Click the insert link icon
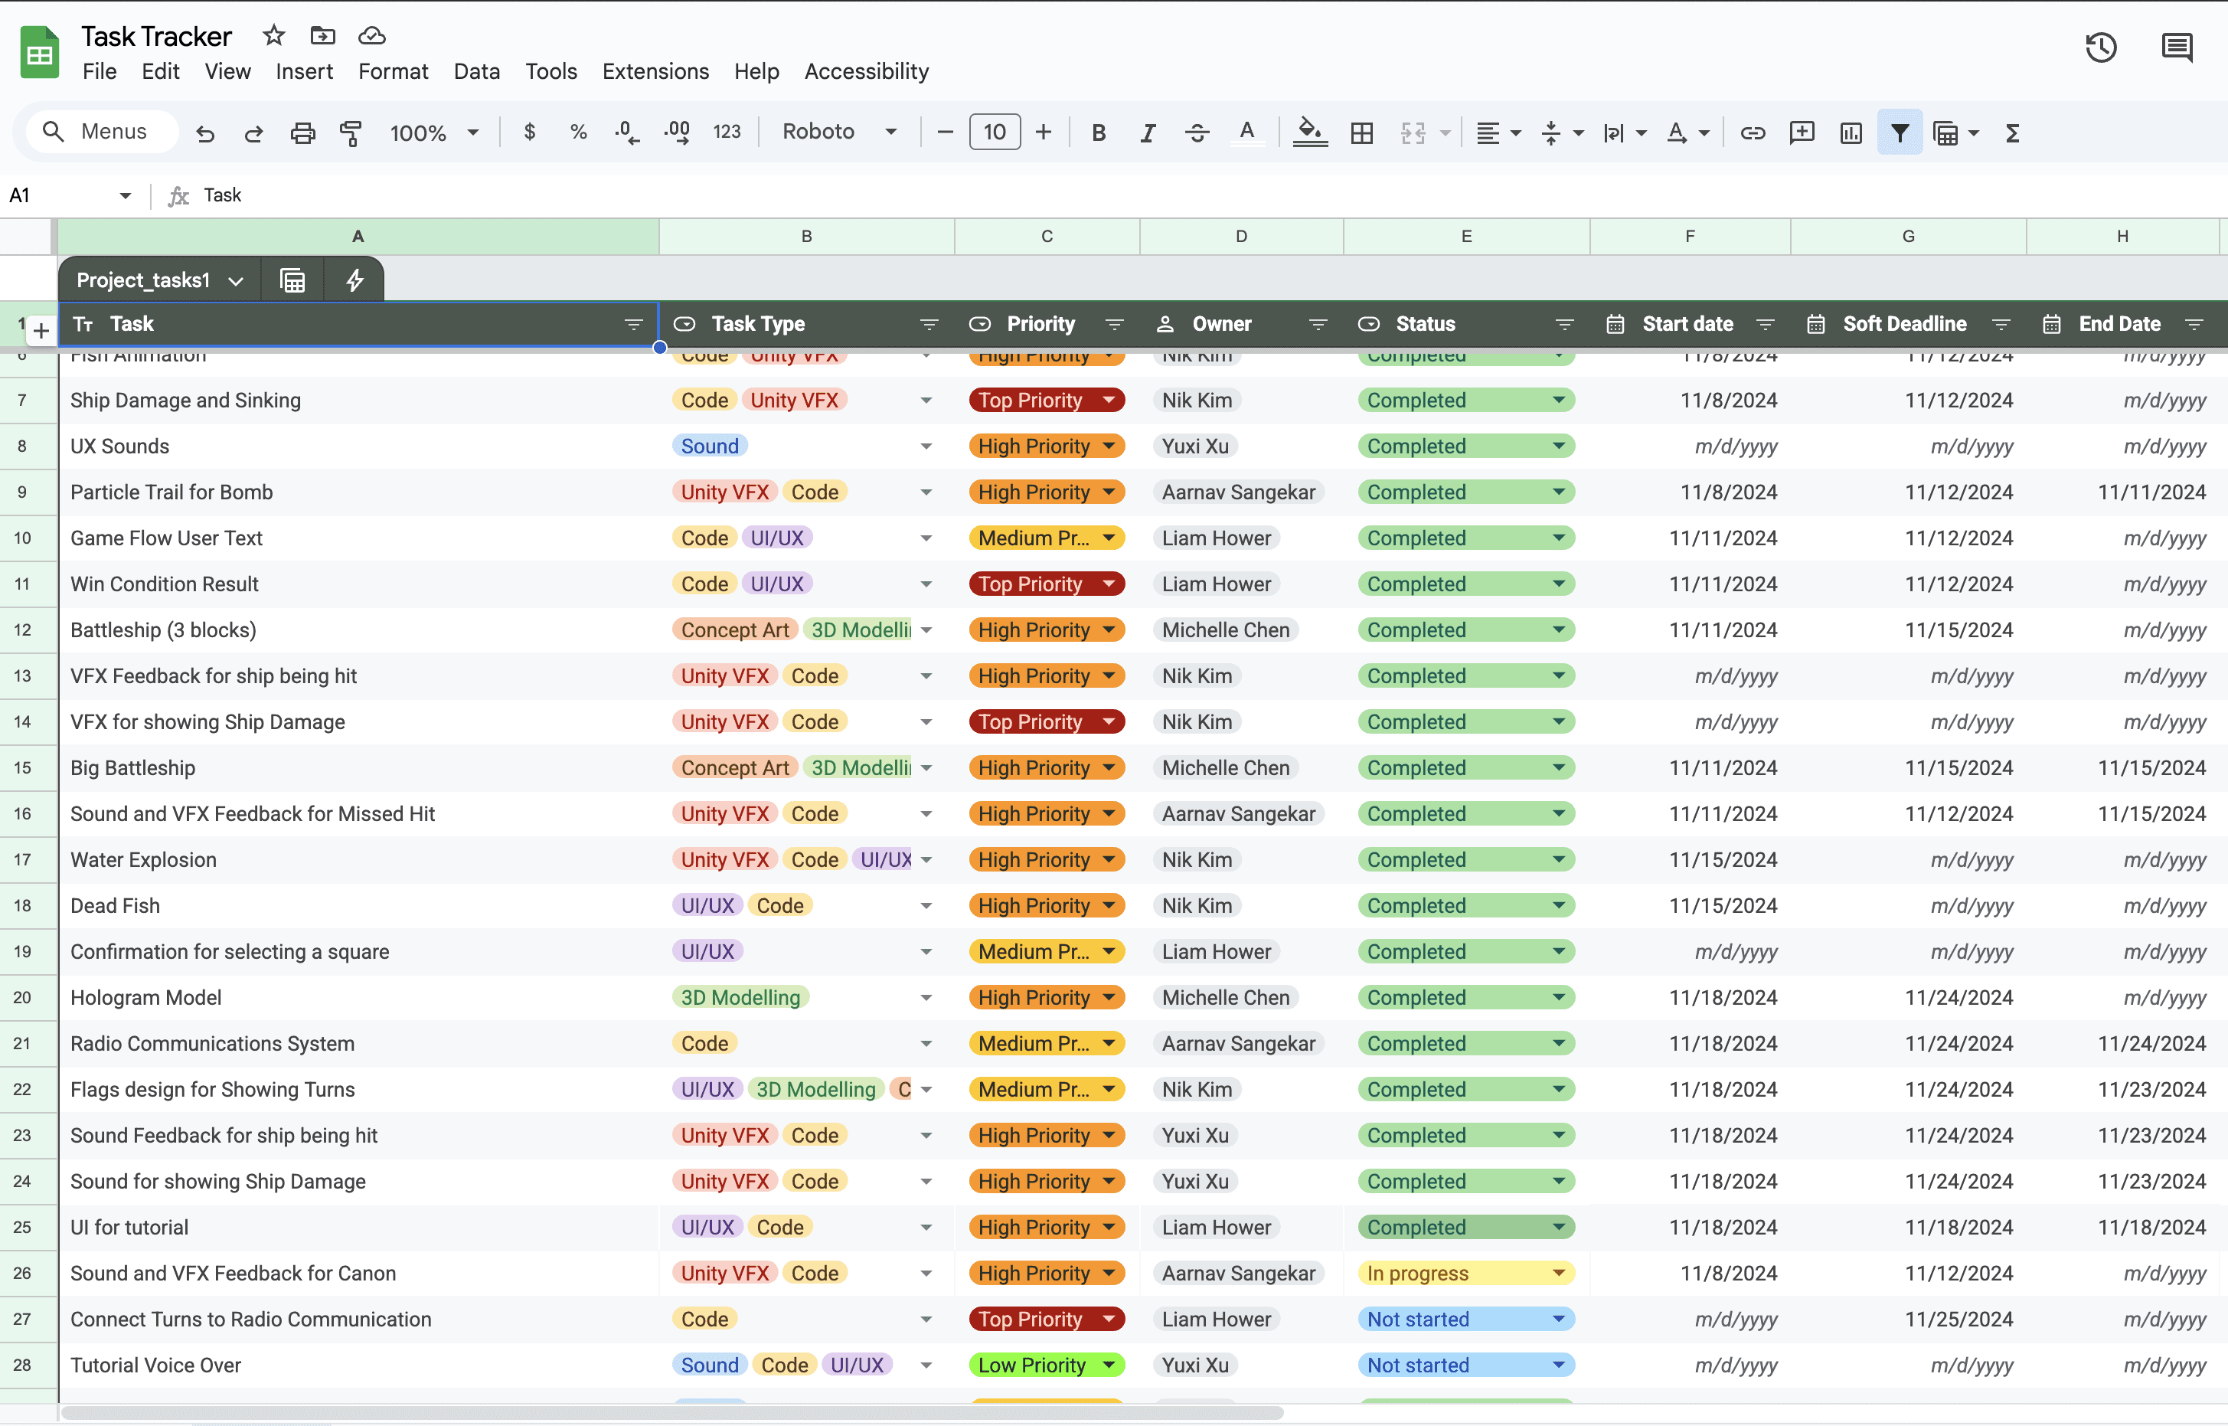Screen dimensions: 2228x1426 coord(1753,132)
